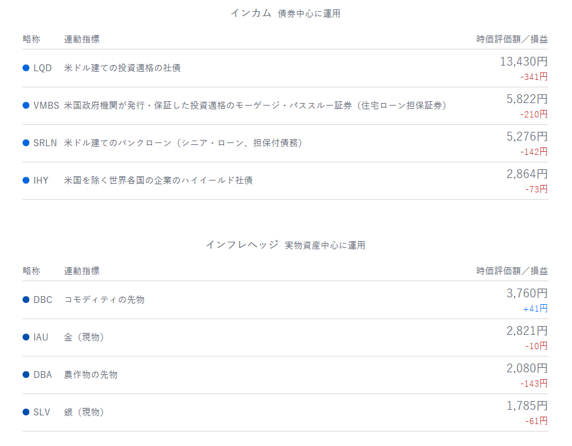This screenshot has width=572, height=446.
Task: Select the IHY ticker label
Action: 41,180
